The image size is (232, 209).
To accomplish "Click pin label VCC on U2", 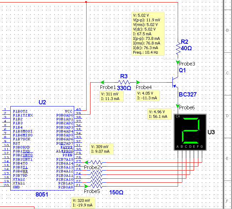I will pyautogui.click(x=68, y=111).
